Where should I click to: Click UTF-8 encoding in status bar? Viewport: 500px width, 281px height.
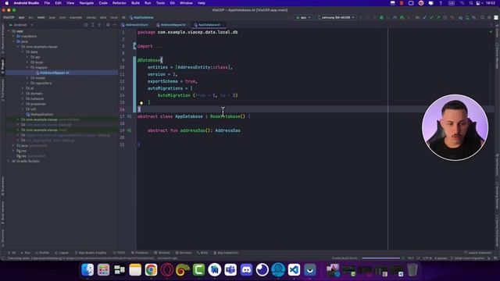pos(427,258)
